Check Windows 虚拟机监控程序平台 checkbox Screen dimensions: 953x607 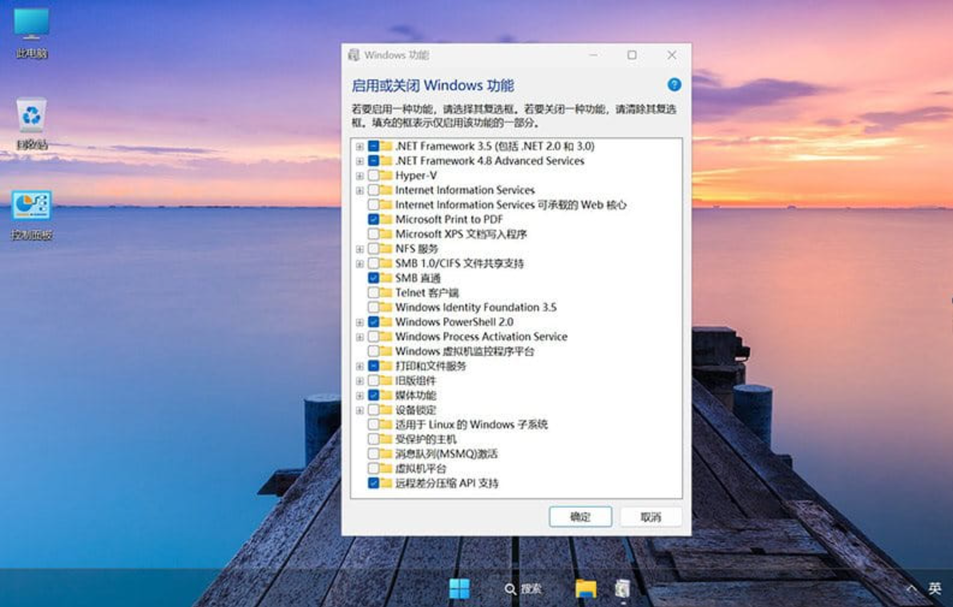[x=374, y=351]
